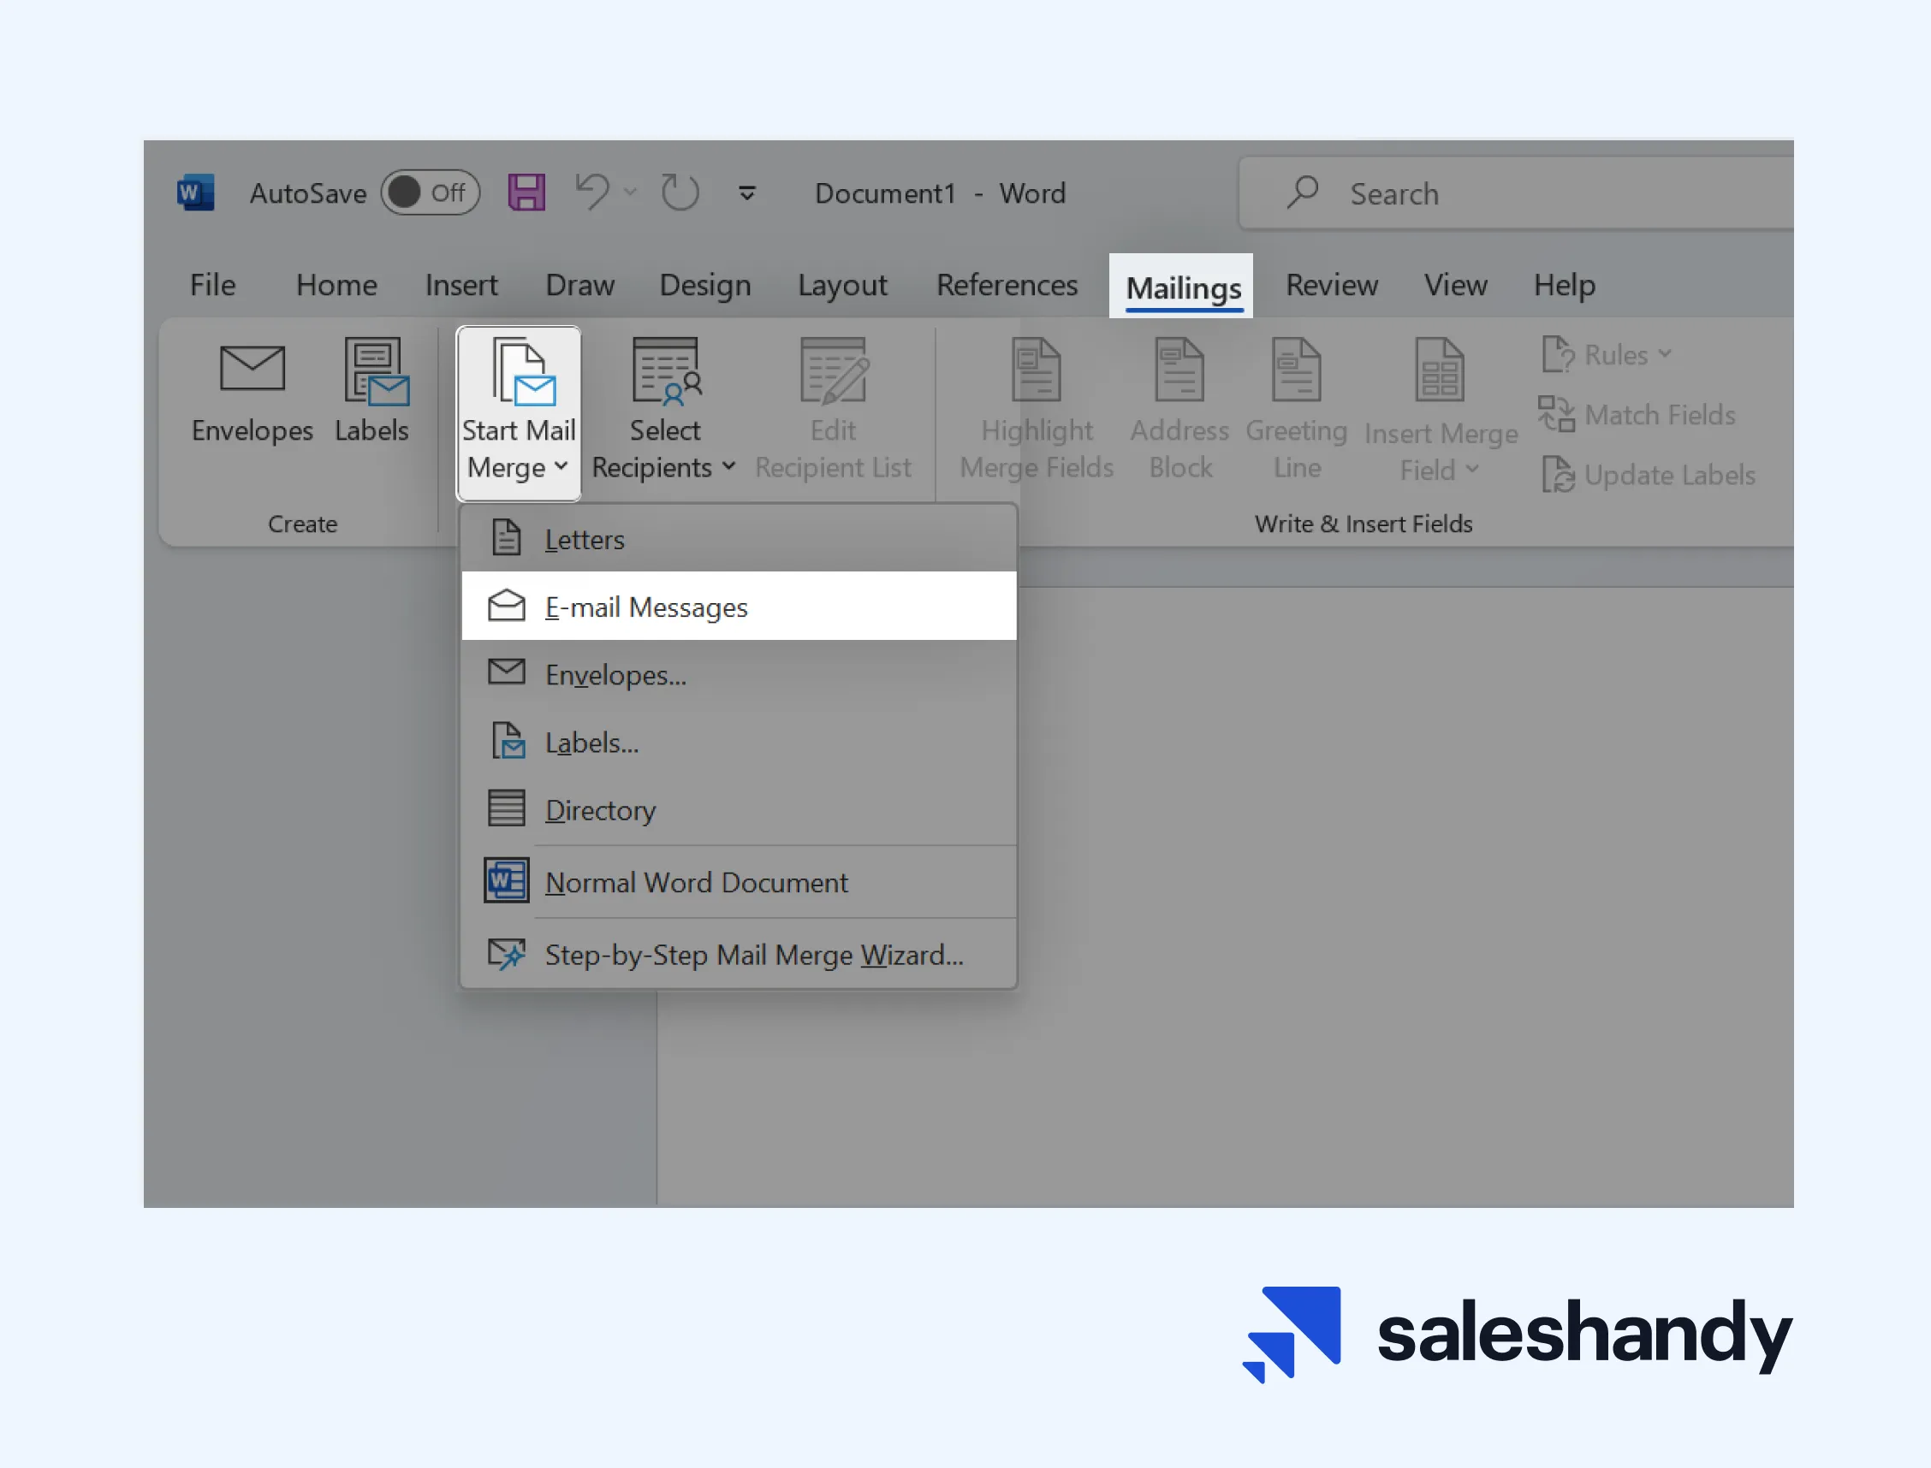This screenshot has width=1931, height=1468.
Task: Select the Layout tab
Action: [x=841, y=285]
